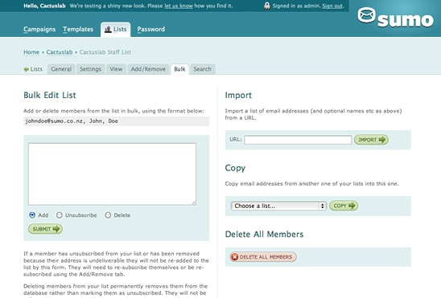The image size is (441, 298).
Task: Click the people icon on Lists tab
Action: (108, 29)
